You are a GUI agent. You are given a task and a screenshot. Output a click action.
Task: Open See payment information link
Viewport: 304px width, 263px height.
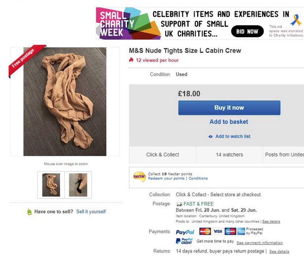(259, 243)
